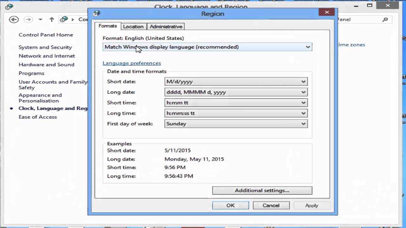The height and width of the screenshot is (228, 406).
Task: Open User Accounts and Family Safety
Action: click(53, 85)
